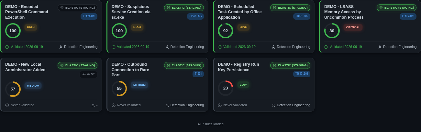Click the No MITRE tag
421x132 pixels.
pos(88,74)
